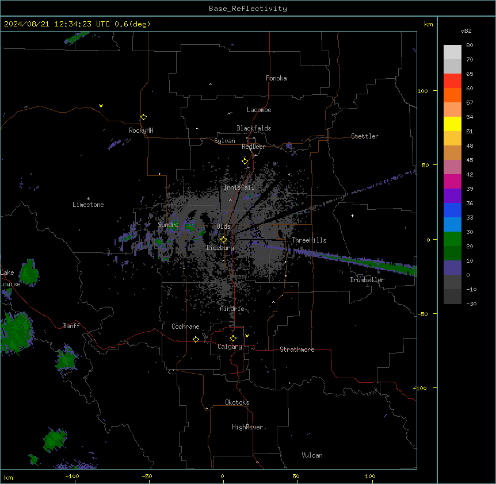The image size is (496, 484).
Task: Click the Drumheller label
Action: tap(367, 280)
